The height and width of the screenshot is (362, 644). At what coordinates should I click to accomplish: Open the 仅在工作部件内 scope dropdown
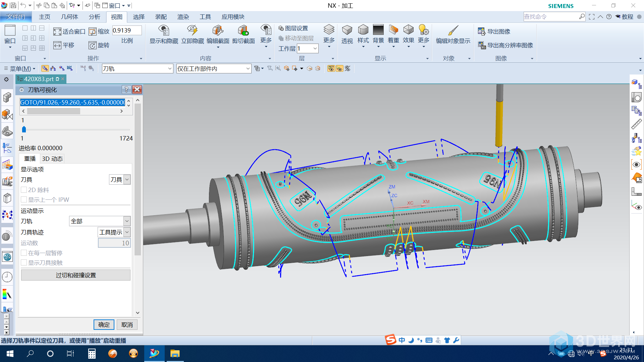coord(214,69)
